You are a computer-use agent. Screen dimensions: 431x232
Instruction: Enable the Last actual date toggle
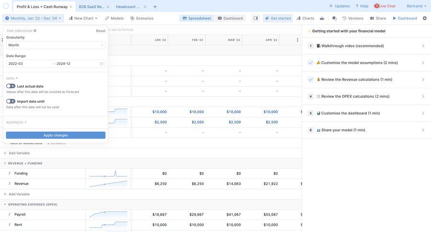pyautogui.click(x=11, y=86)
